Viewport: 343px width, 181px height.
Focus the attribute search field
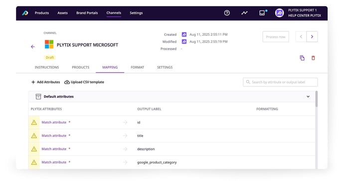(280, 82)
